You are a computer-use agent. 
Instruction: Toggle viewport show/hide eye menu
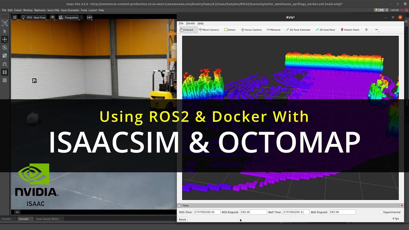tap(53, 18)
